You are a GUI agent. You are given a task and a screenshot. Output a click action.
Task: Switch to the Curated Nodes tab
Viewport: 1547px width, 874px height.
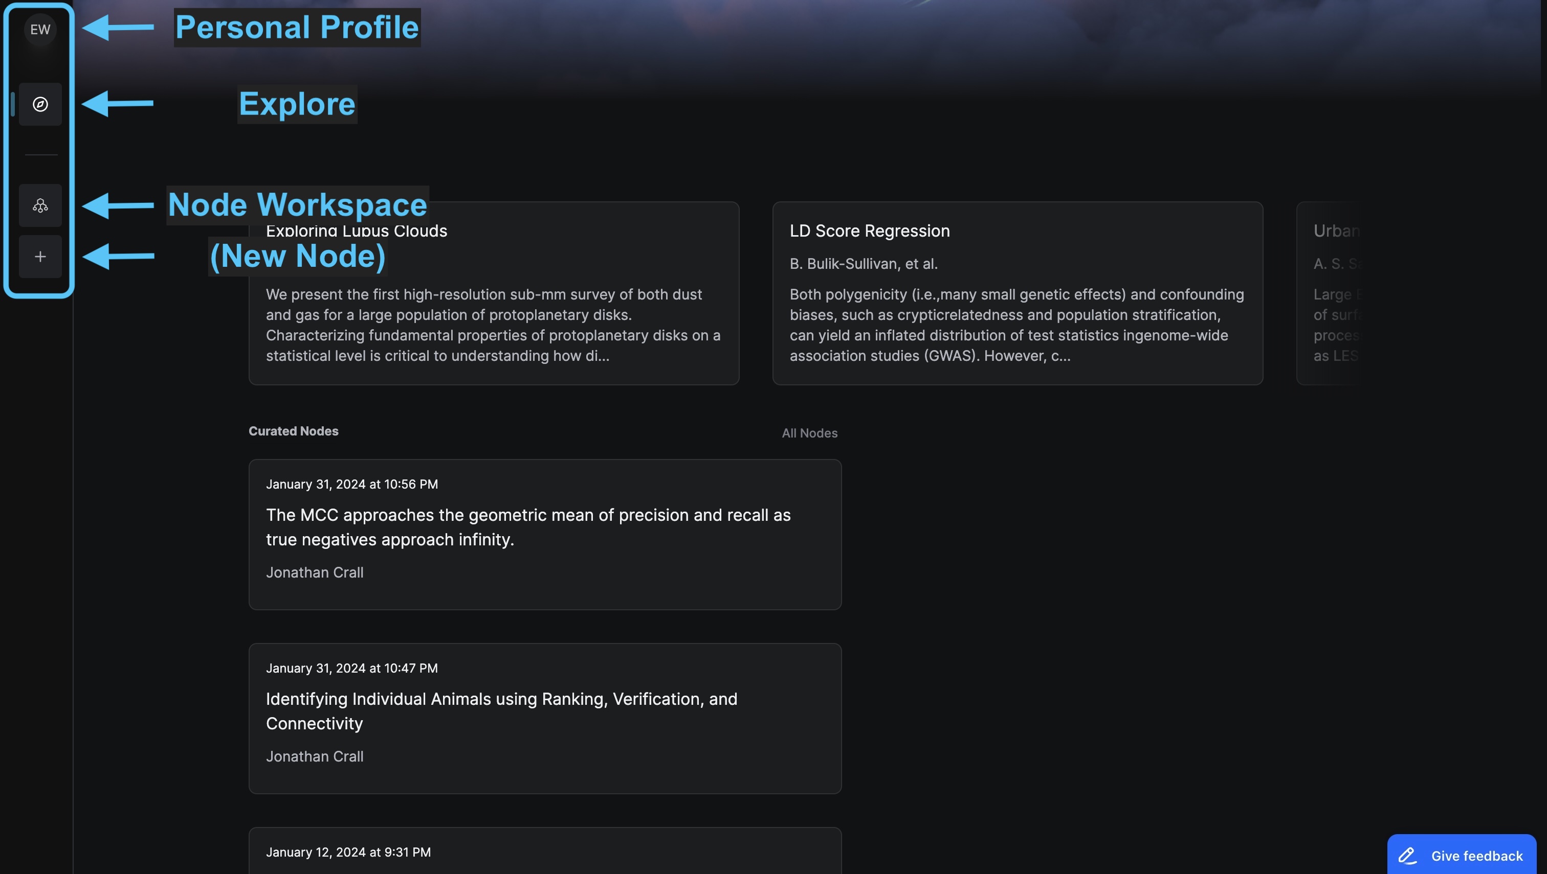pos(293,431)
